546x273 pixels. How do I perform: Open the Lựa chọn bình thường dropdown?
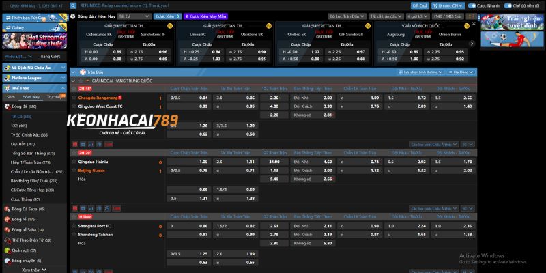[420, 72]
